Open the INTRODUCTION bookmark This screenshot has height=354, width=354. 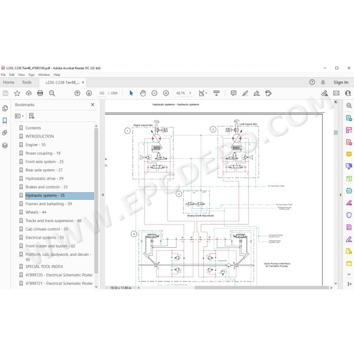(39, 137)
